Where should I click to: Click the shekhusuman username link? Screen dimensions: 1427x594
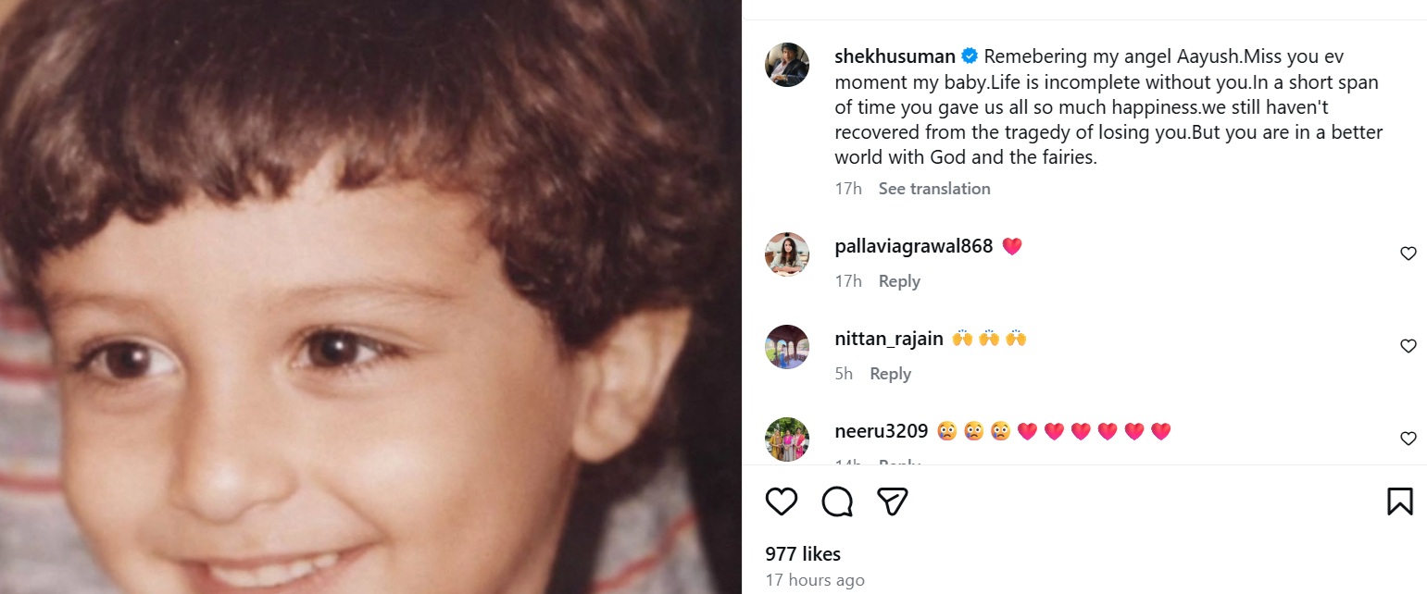[893, 56]
